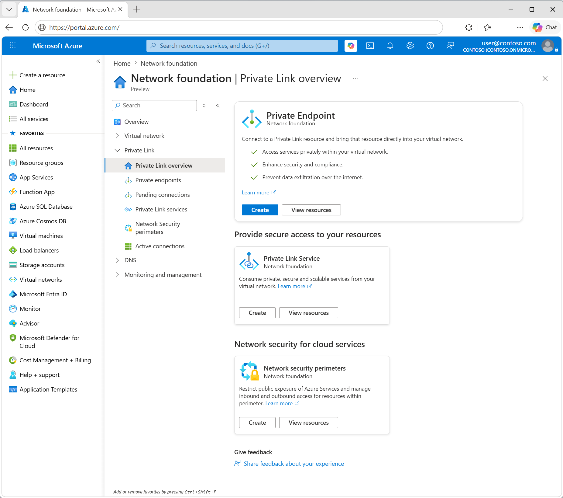Open the tab list dropdown in browser
The height and width of the screenshot is (498, 563).
coord(9,9)
